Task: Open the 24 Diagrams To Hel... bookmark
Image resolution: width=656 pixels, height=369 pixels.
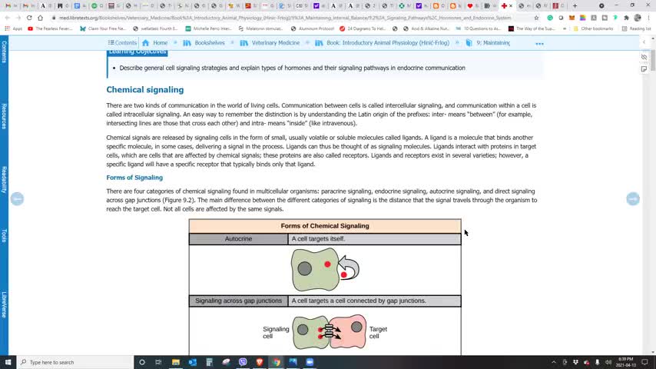Action: 363,28
